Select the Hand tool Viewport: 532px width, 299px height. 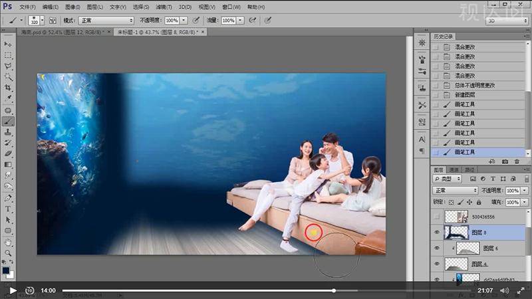coord(8,243)
